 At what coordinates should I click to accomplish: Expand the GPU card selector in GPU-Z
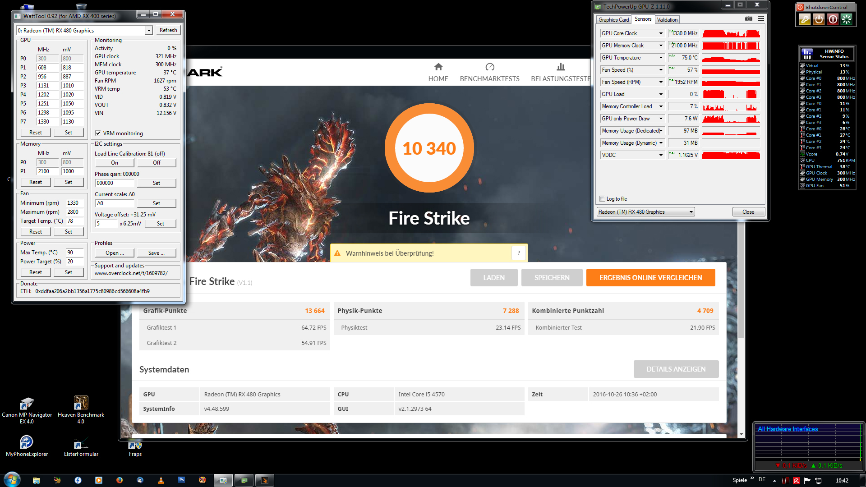(691, 212)
